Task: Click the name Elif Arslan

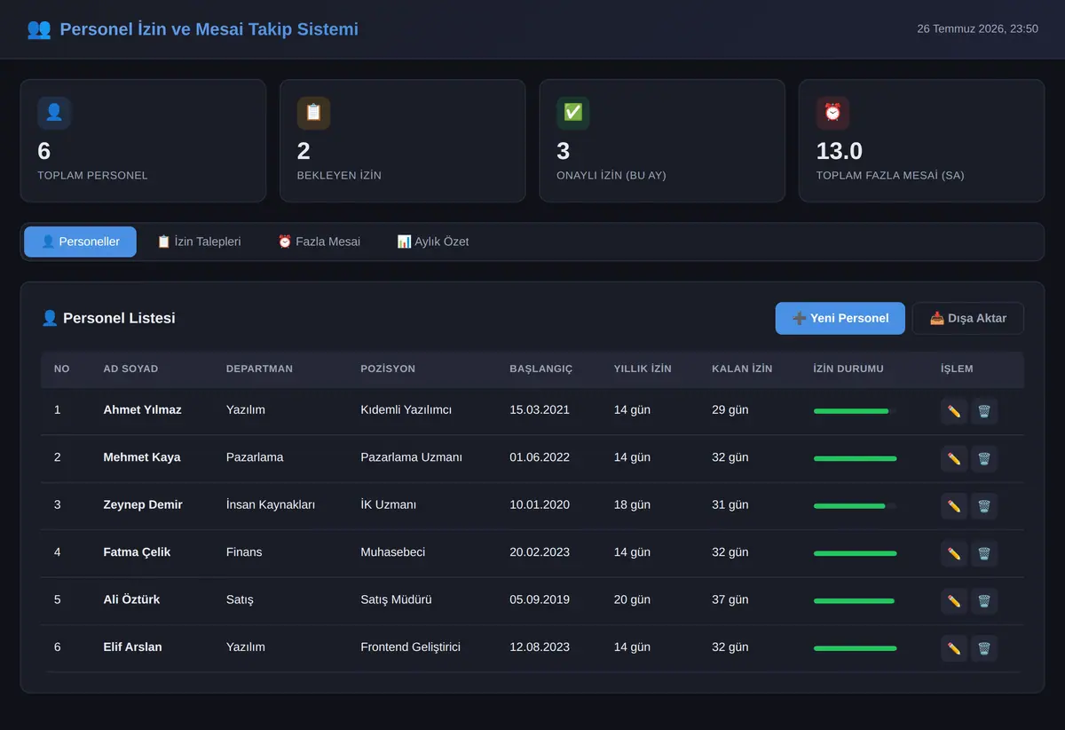Action: [x=132, y=647]
